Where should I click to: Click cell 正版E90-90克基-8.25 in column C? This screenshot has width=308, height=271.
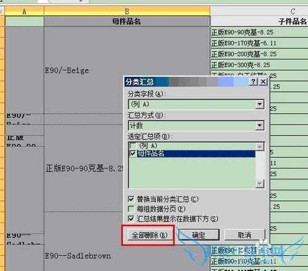click(259, 32)
